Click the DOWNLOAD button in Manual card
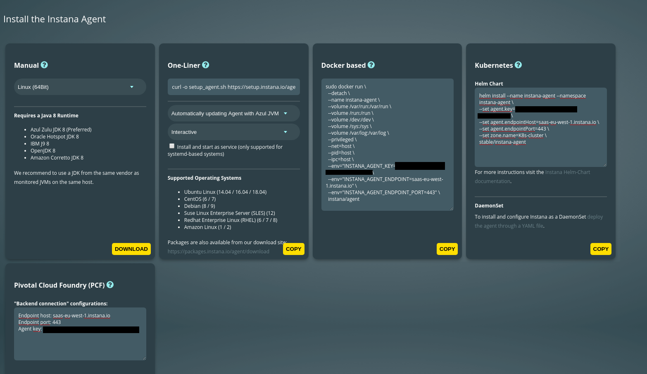Screen dimensions: 647x374 point(131,249)
